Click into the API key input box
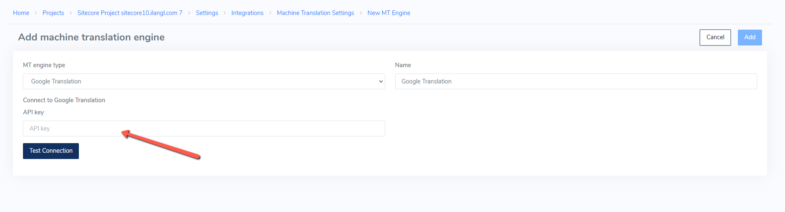 [204, 129]
